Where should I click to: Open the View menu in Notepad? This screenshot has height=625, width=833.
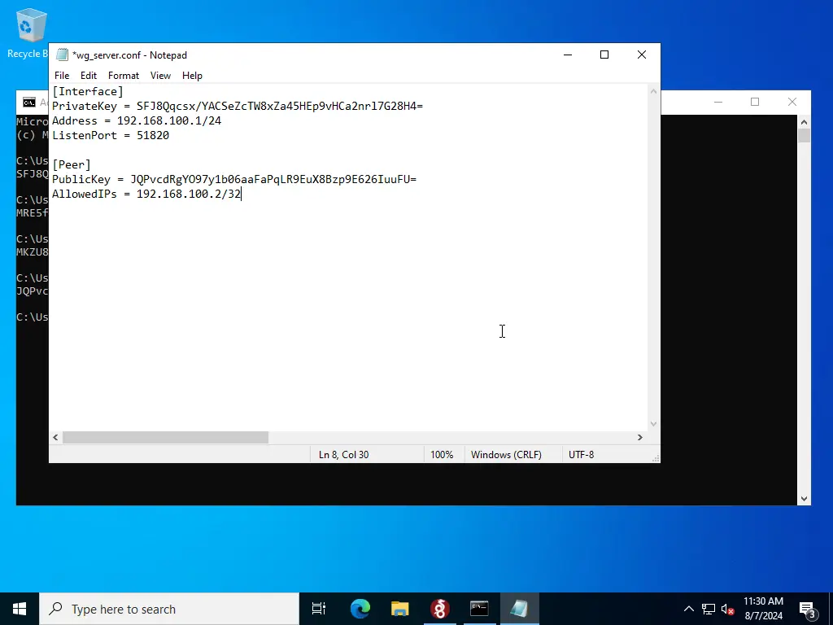click(160, 76)
